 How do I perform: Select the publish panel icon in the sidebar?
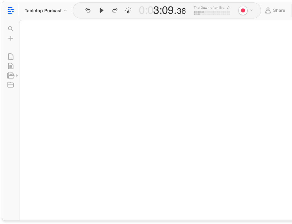11,75
